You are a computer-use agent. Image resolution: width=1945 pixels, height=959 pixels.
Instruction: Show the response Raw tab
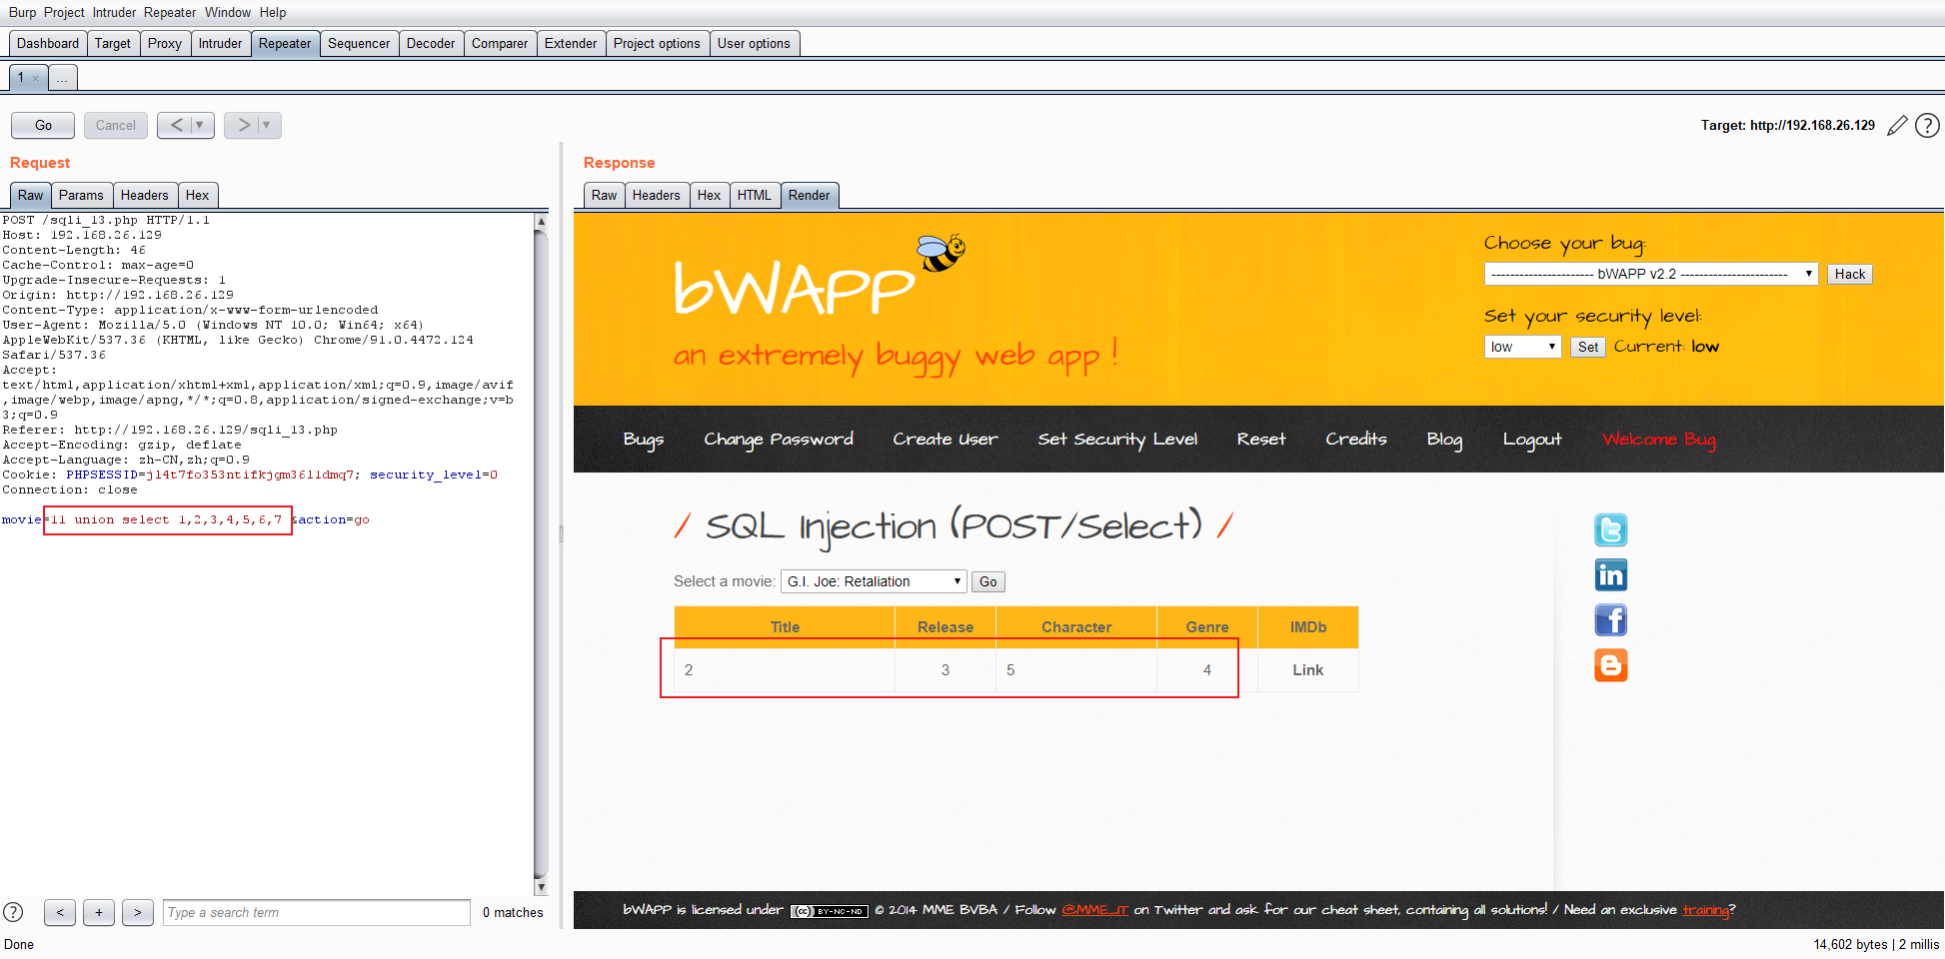coord(605,195)
